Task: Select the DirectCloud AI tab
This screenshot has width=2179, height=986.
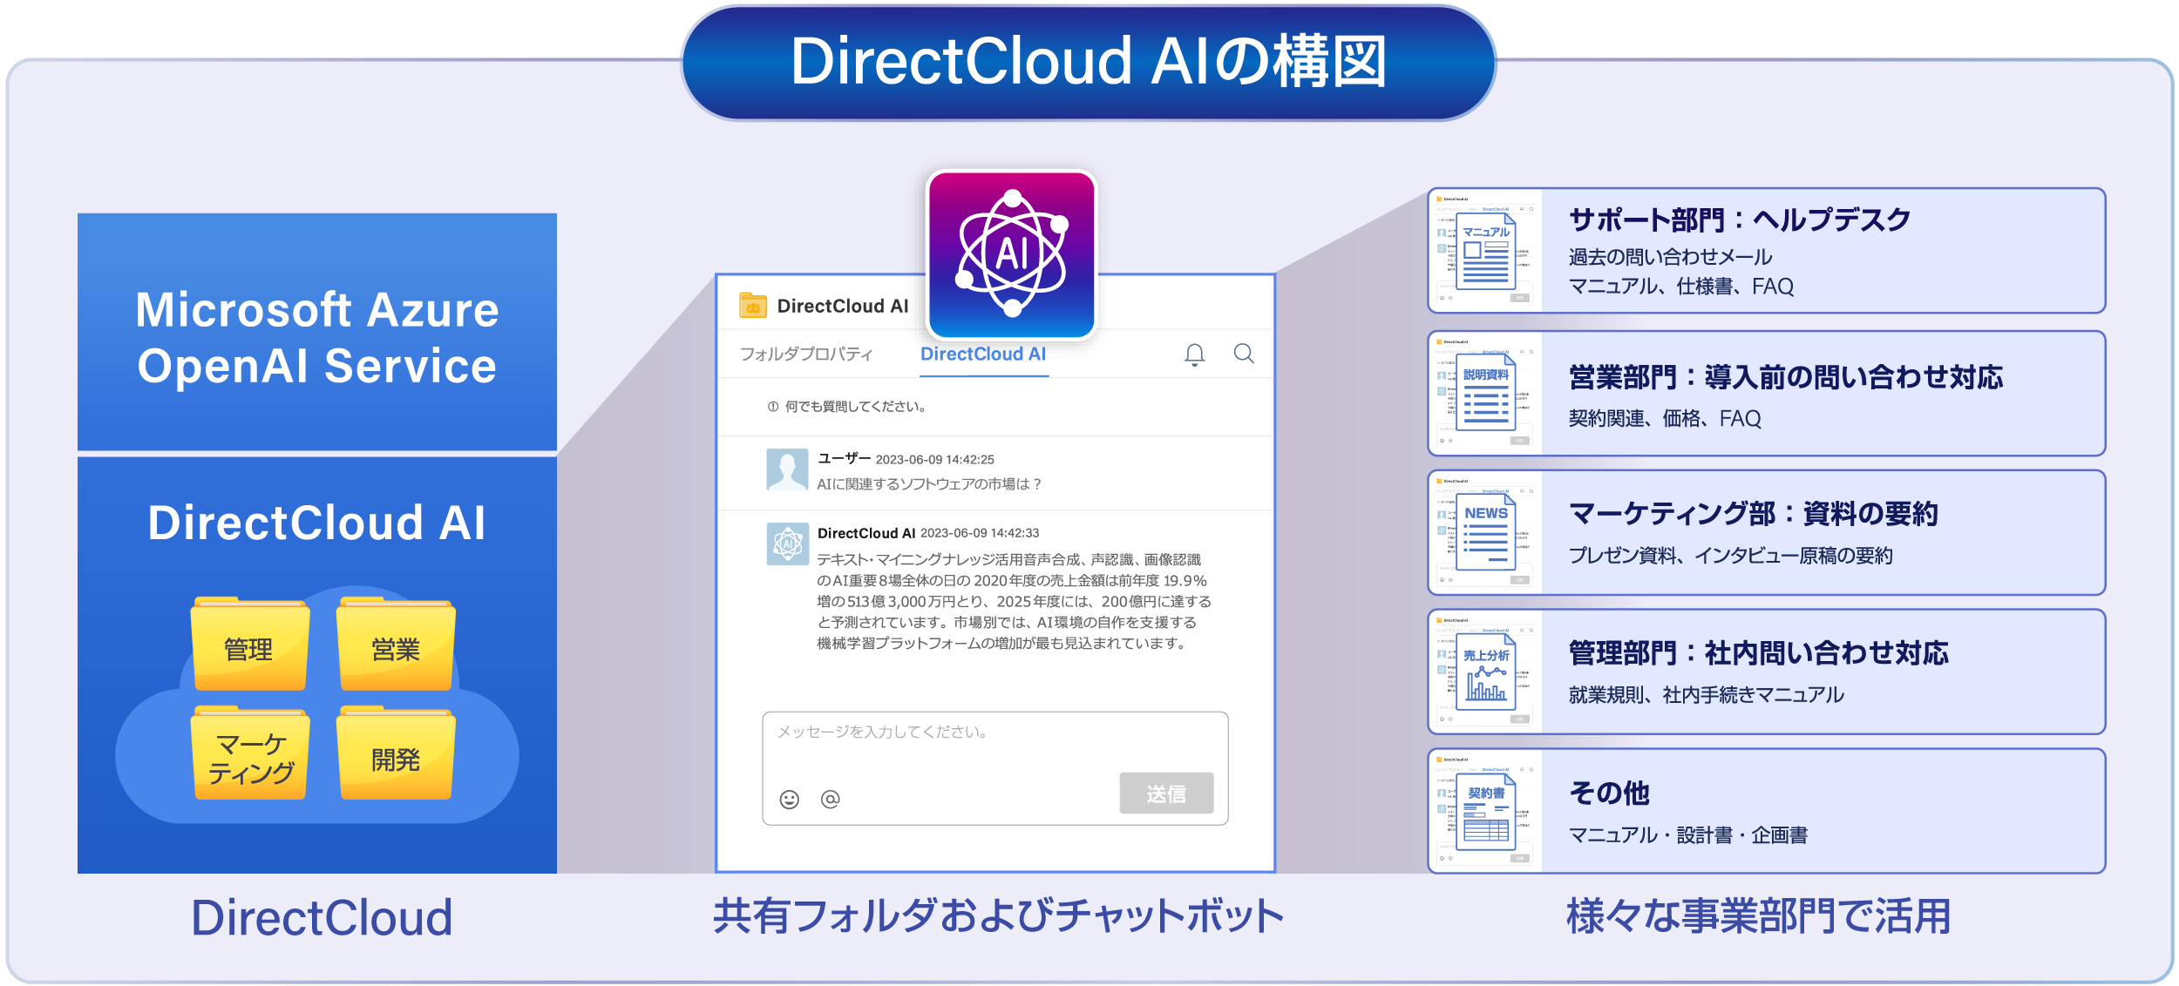Action: [x=983, y=354]
